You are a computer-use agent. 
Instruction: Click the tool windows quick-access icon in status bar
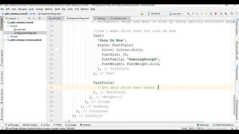(x=2, y=128)
